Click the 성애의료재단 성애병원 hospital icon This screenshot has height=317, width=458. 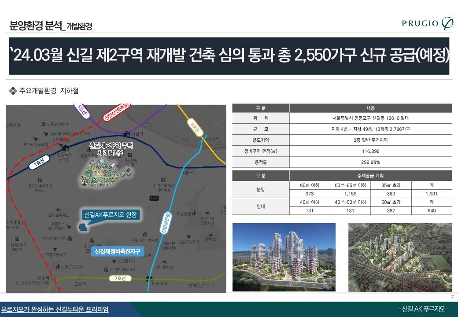tap(163, 180)
